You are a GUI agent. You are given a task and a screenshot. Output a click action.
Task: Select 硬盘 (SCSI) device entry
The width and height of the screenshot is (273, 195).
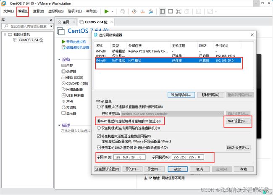[x=72, y=78]
